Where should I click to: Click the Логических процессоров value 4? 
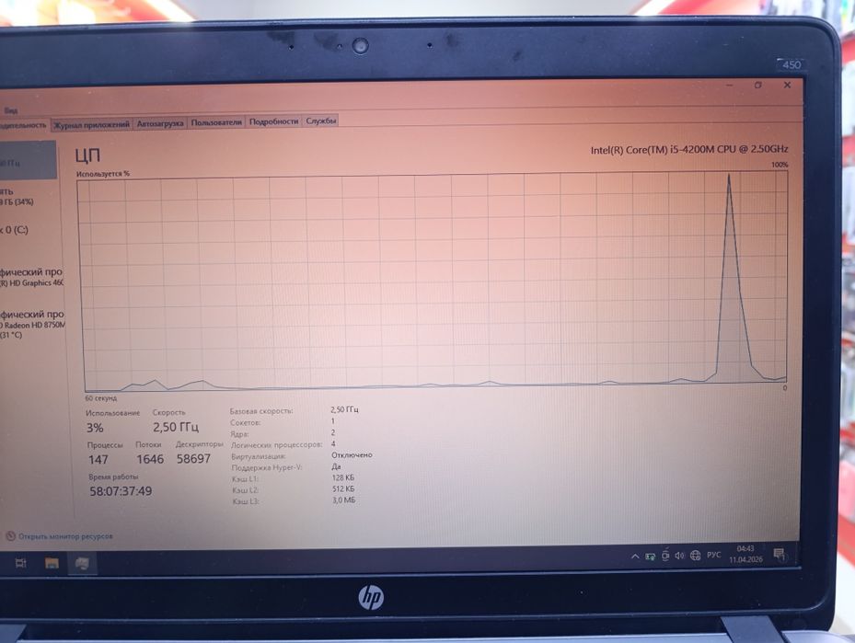pyautogui.click(x=333, y=443)
